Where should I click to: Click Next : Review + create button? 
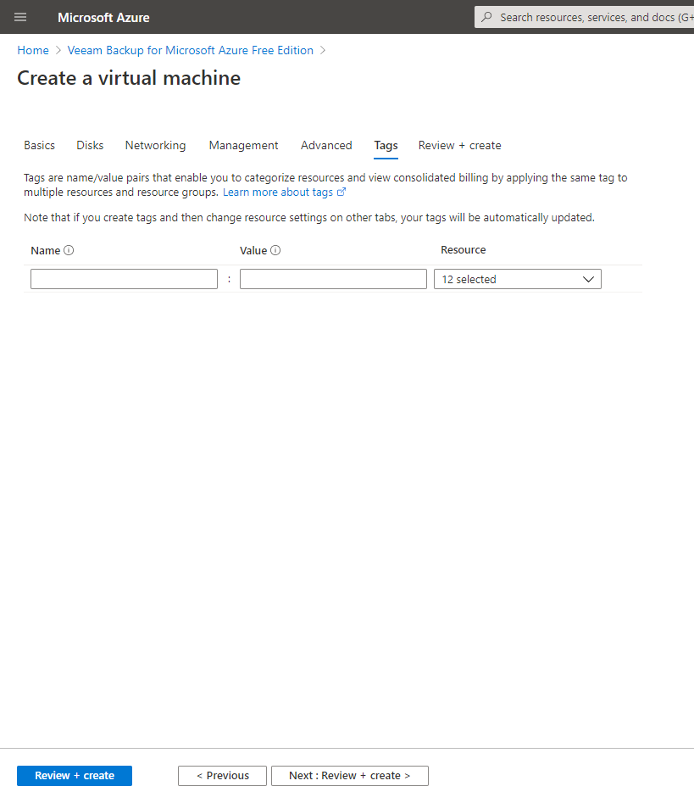(350, 775)
